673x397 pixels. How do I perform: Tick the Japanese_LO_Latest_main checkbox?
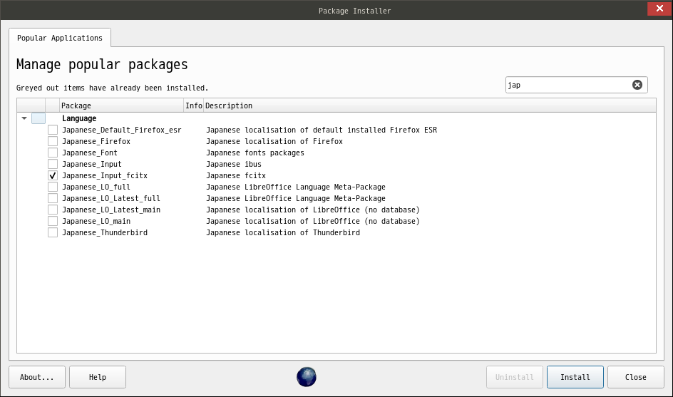(x=52, y=210)
